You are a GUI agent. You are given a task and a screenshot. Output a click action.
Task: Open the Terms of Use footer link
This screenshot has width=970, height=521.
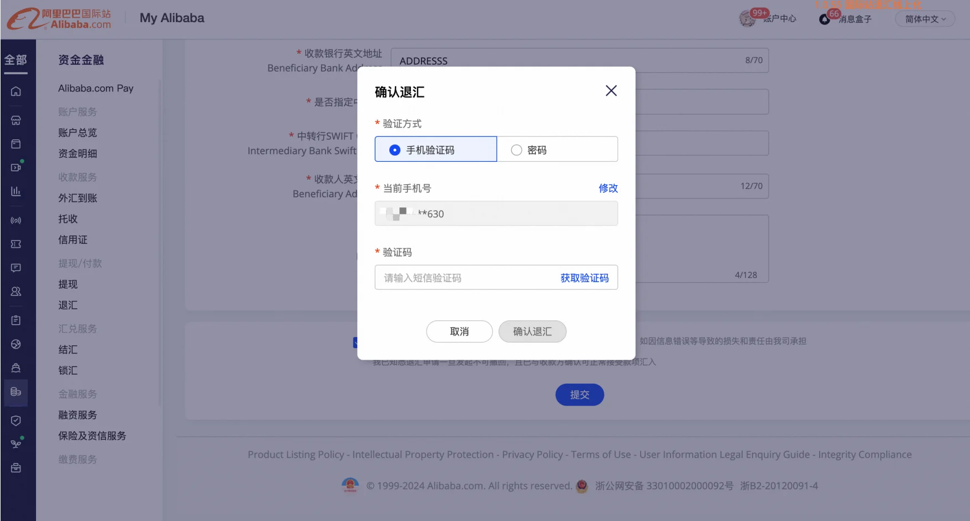click(x=601, y=454)
